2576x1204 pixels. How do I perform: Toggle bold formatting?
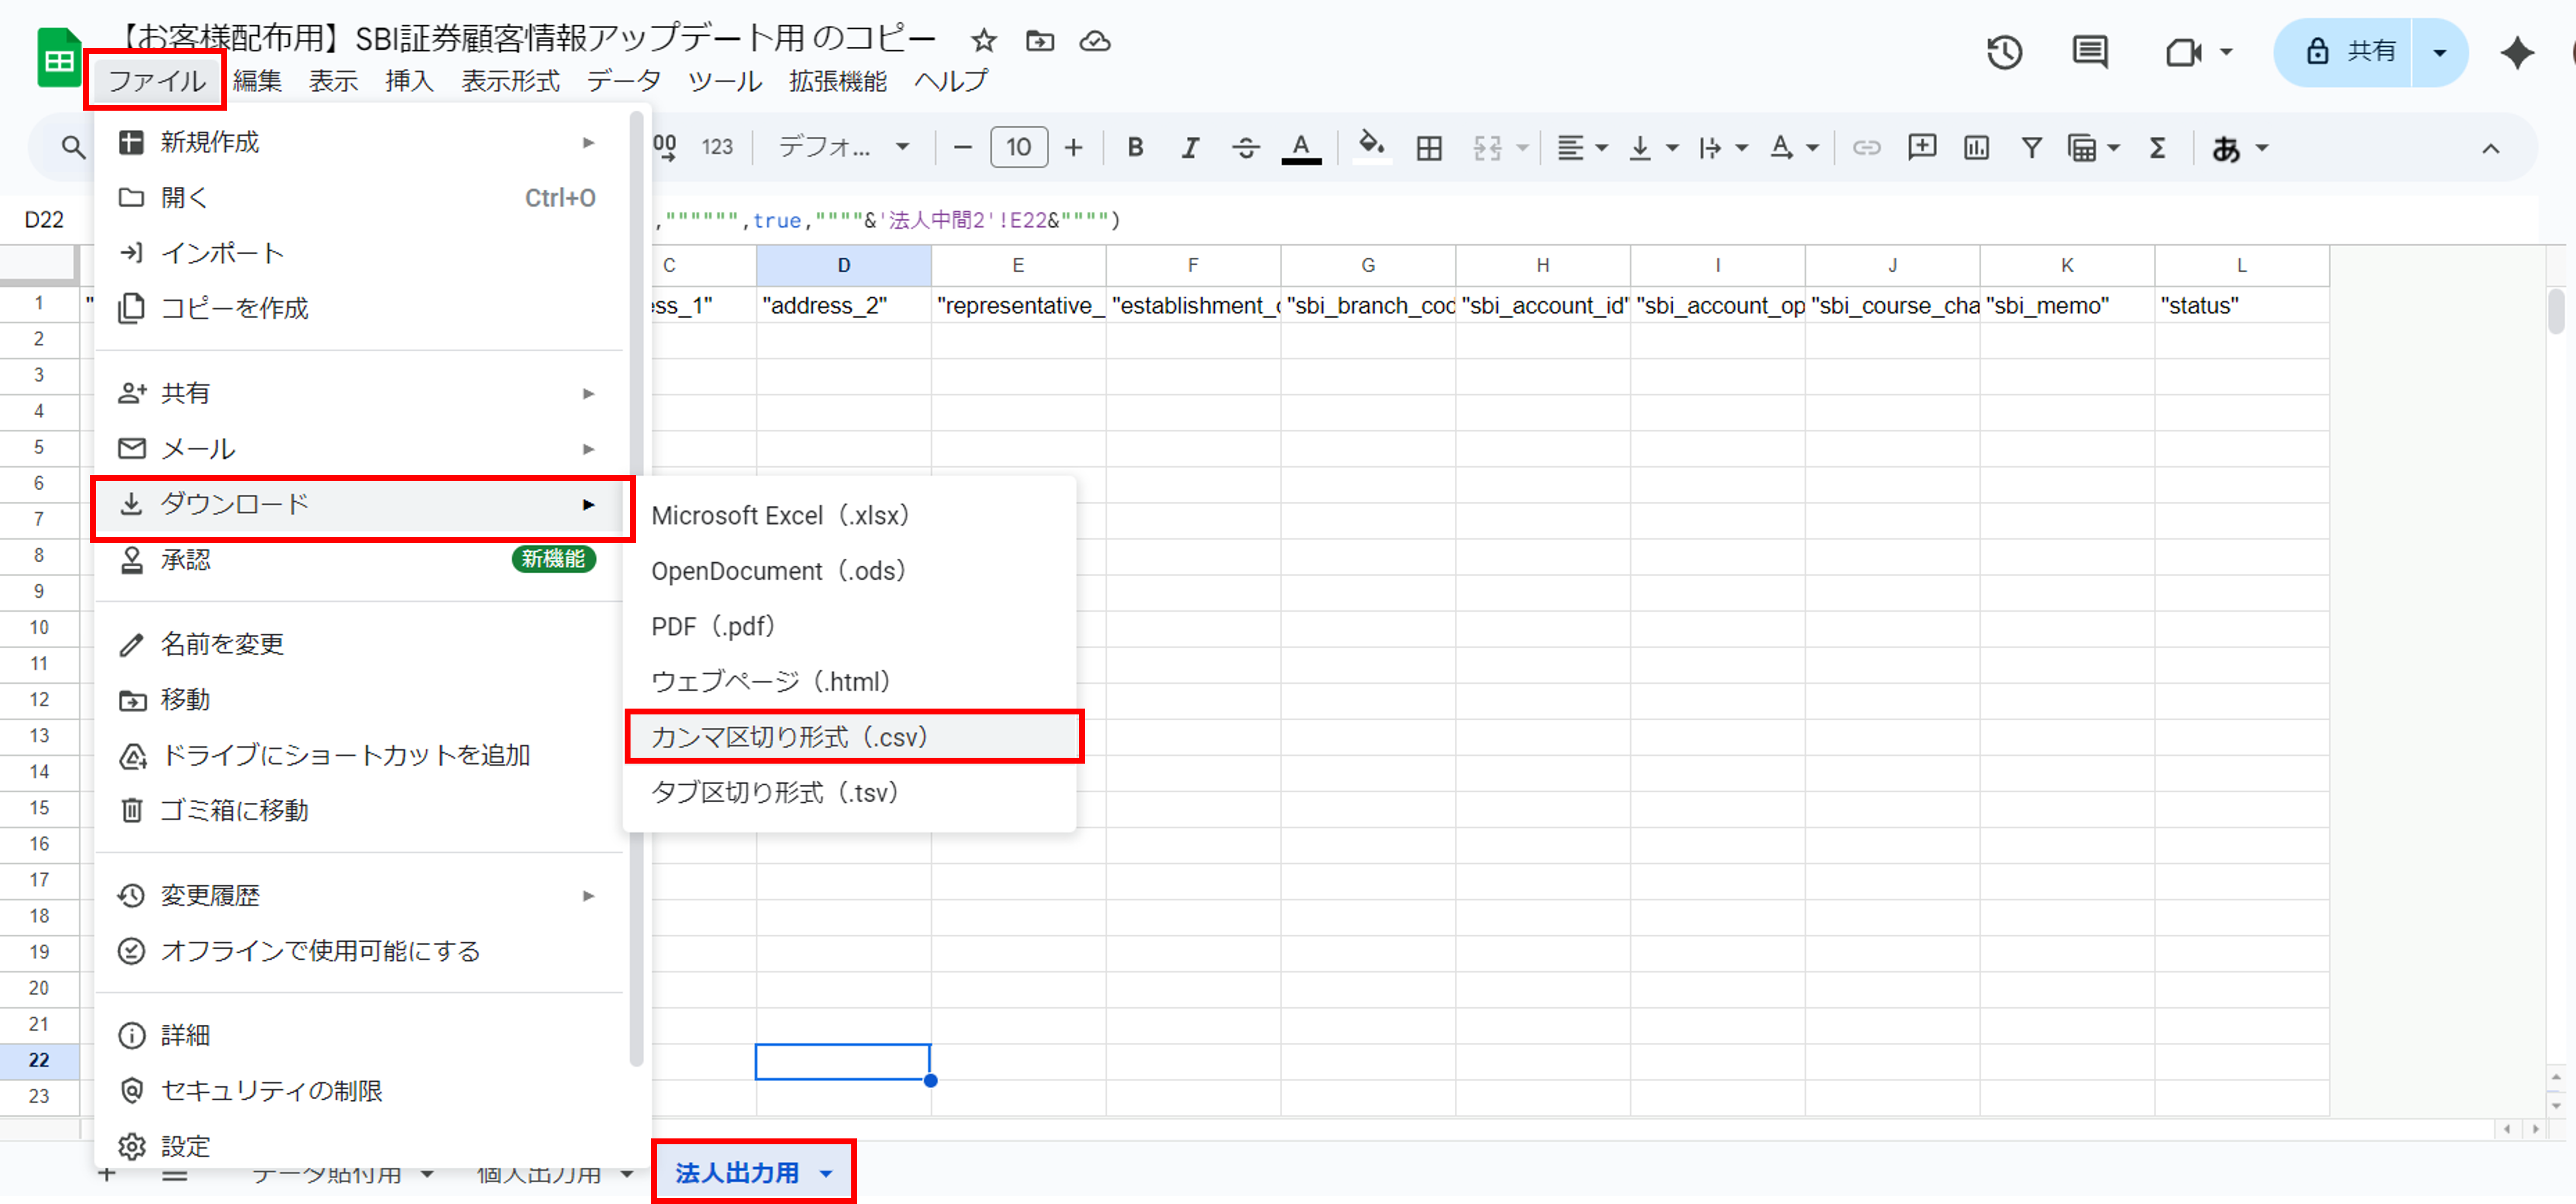(1135, 148)
